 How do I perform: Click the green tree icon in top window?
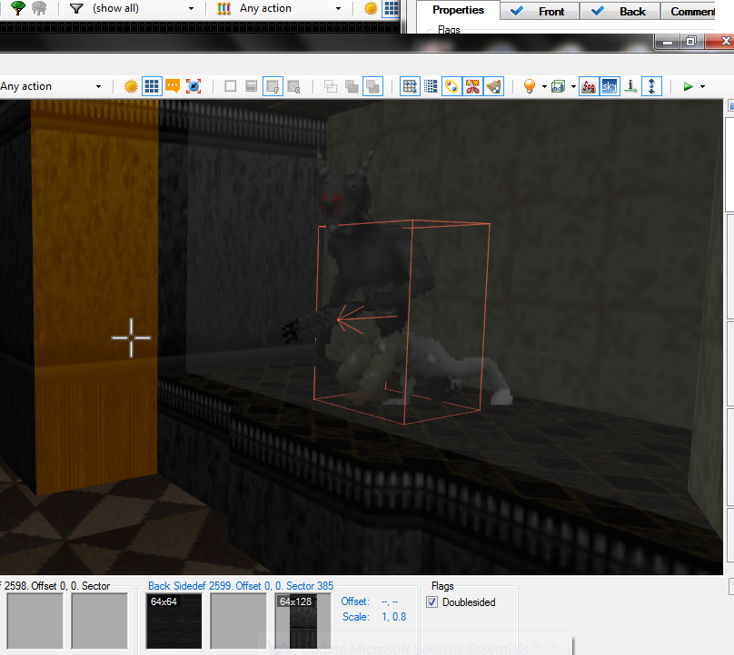pyautogui.click(x=18, y=8)
